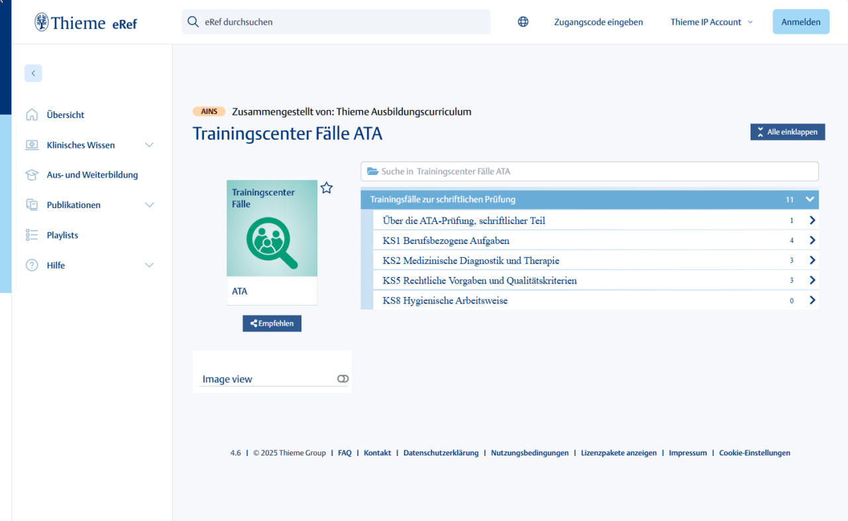The height and width of the screenshot is (521, 848).
Task: Click the Thieme flower logo
Action: point(41,21)
